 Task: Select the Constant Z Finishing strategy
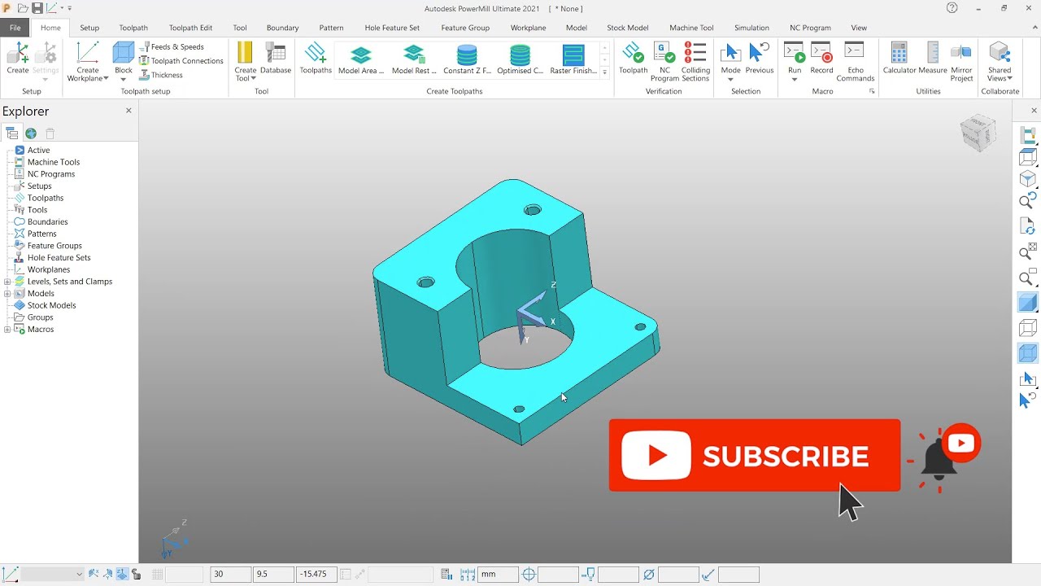point(467,59)
